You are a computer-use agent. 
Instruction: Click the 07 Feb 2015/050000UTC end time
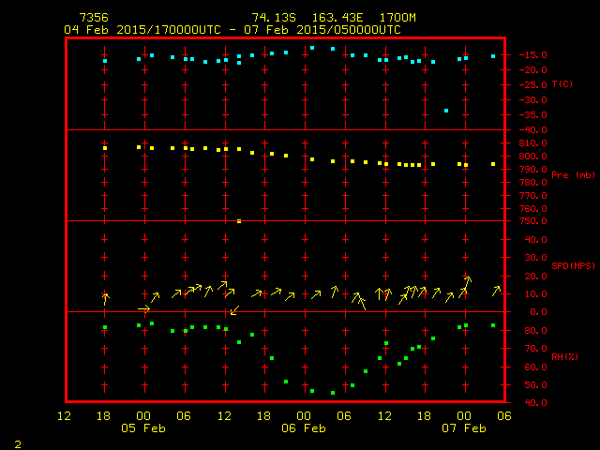322,29
